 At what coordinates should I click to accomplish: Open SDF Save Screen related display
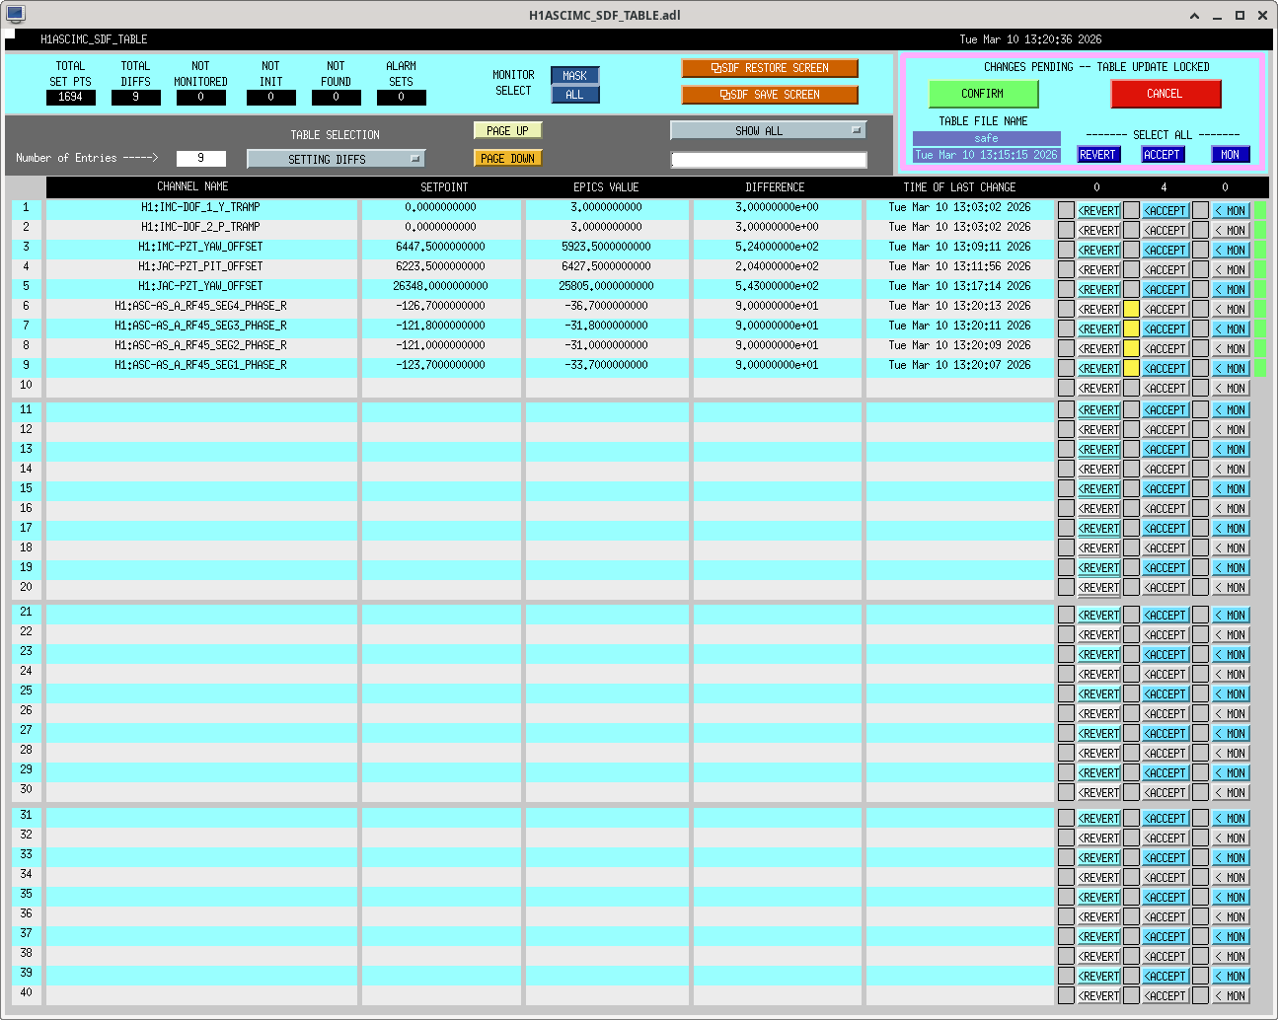point(769,95)
